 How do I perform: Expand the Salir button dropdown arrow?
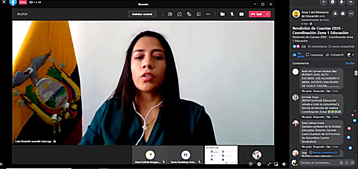click(267, 14)
